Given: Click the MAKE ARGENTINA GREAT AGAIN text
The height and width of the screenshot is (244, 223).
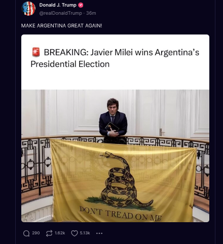Looking at the screenshot, I should 61,26.
